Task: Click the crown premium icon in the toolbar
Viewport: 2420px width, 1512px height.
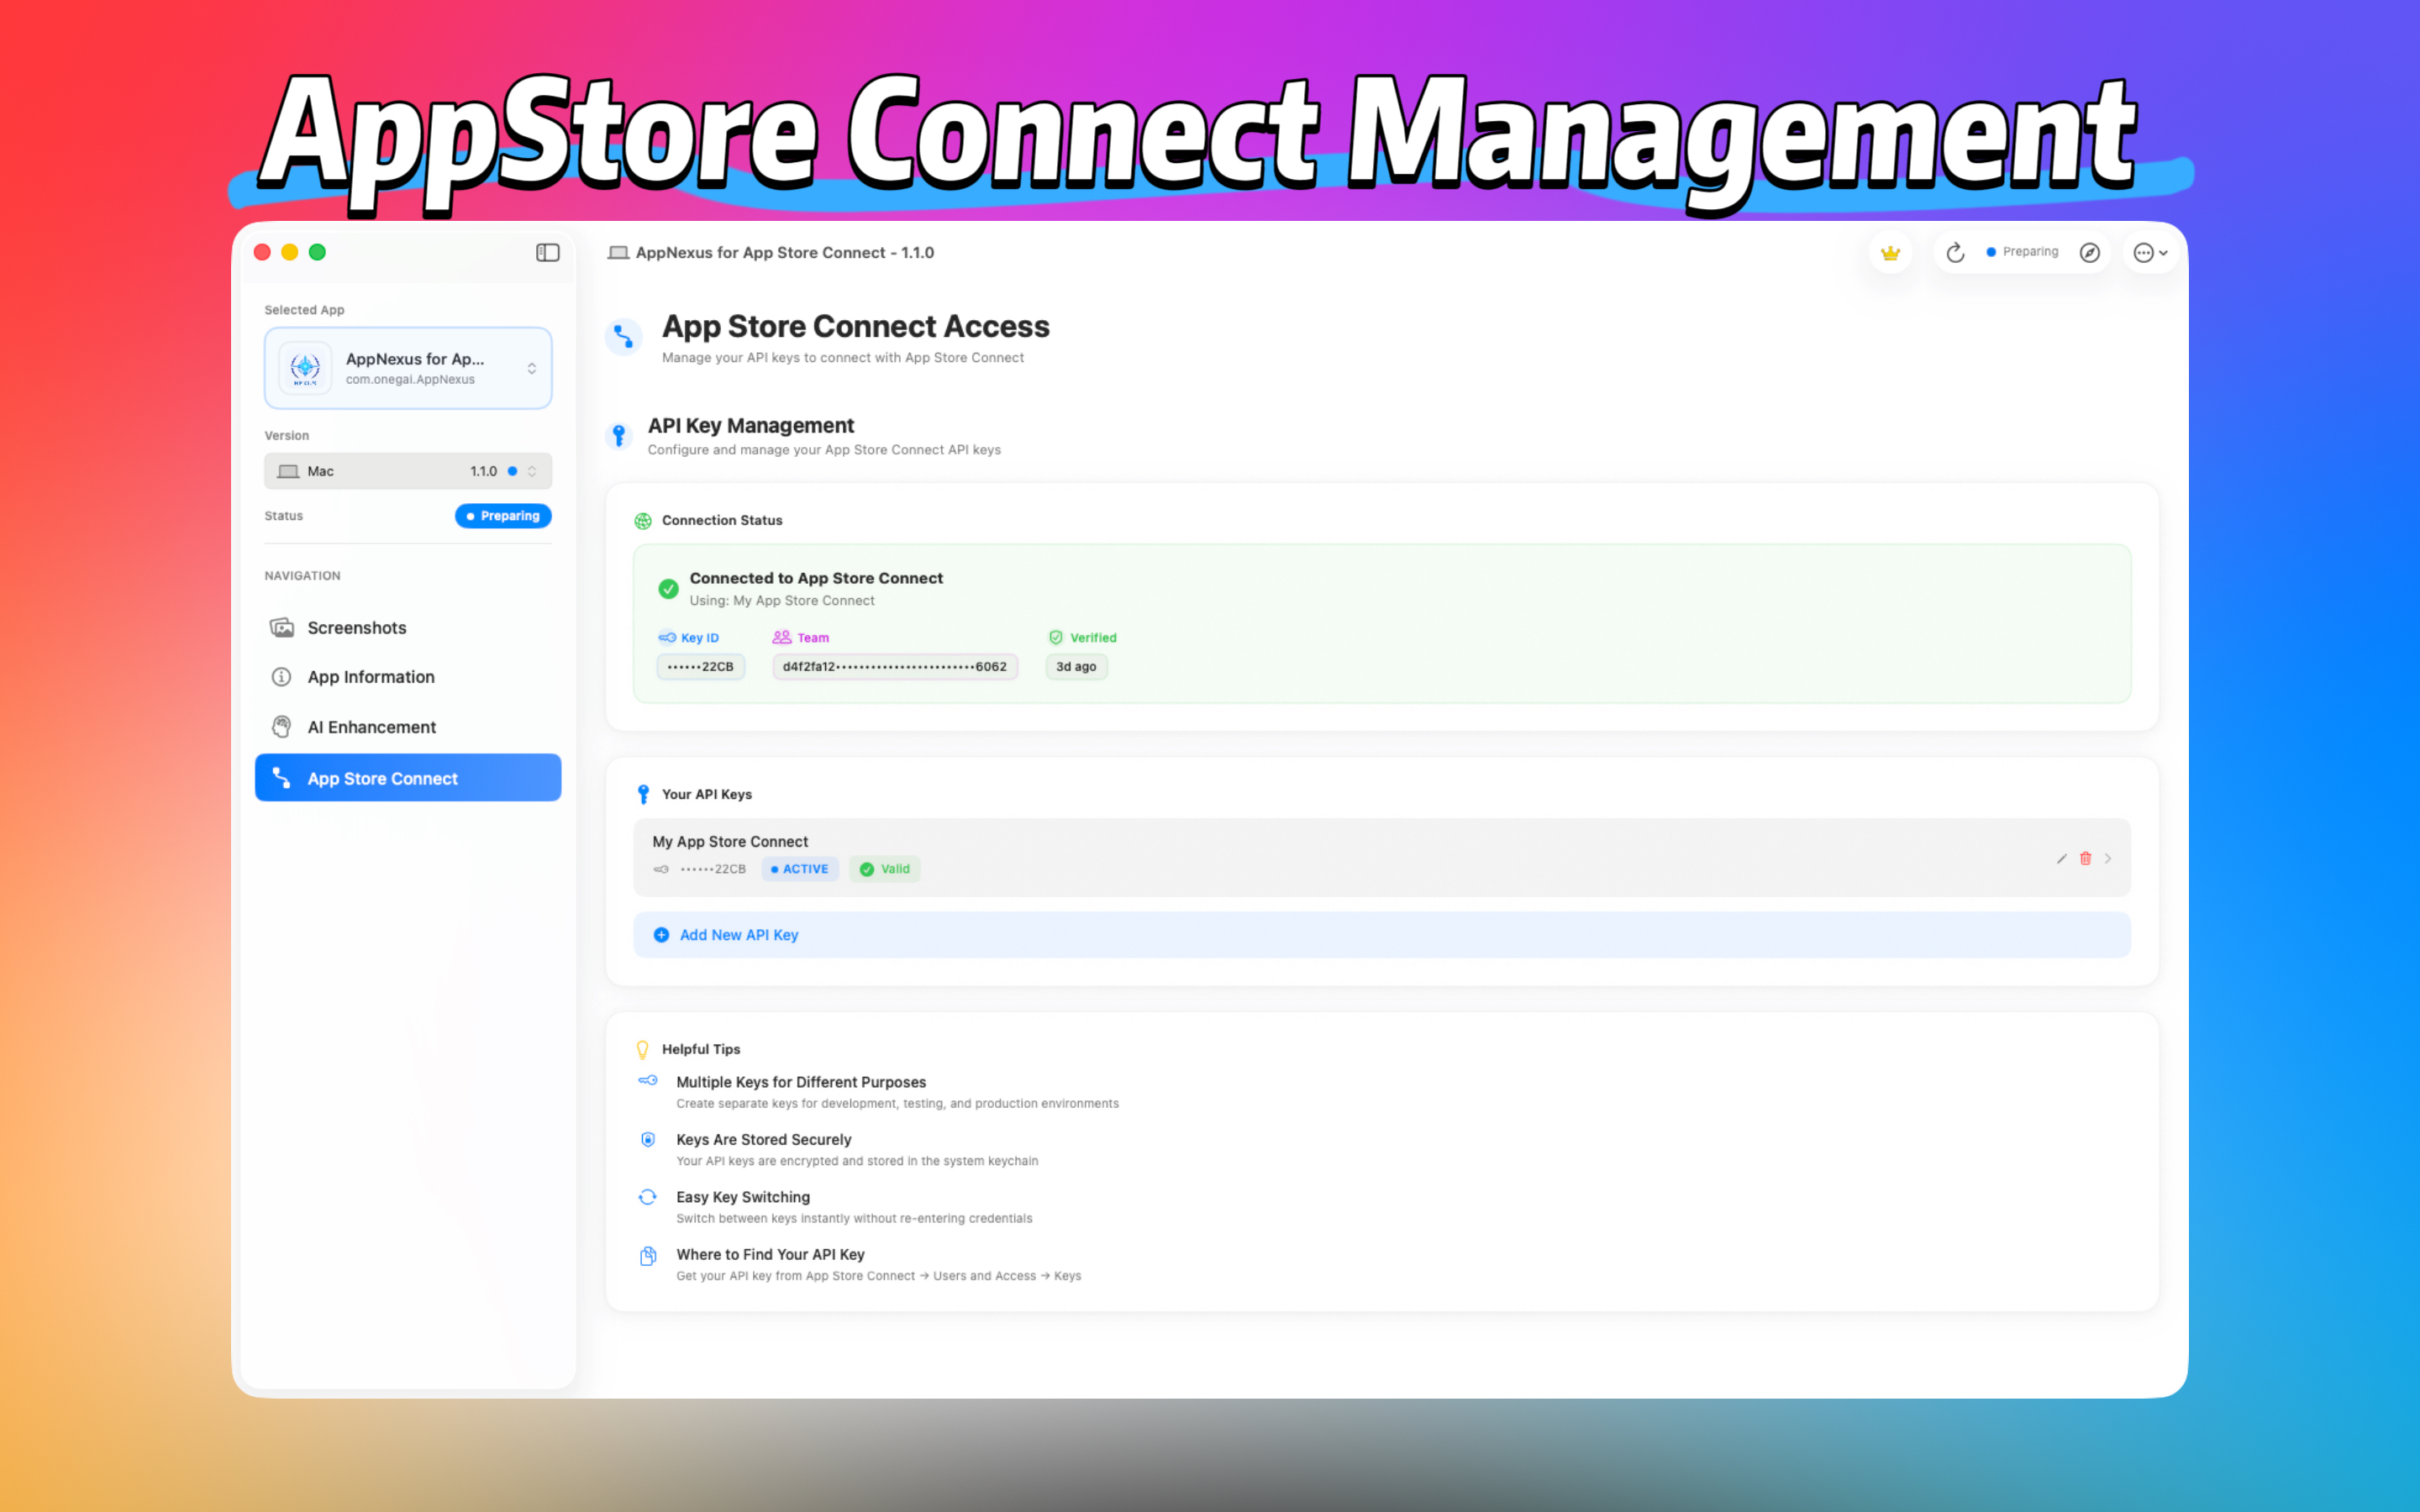Action: pyautogui.click(x=1890, y=252)
